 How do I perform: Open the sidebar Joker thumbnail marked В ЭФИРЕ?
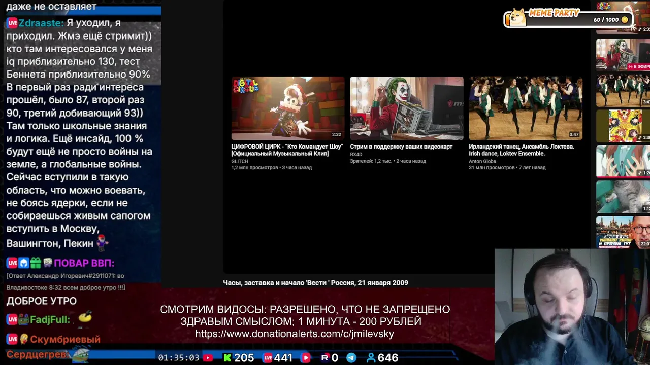(x=623, y=54)
